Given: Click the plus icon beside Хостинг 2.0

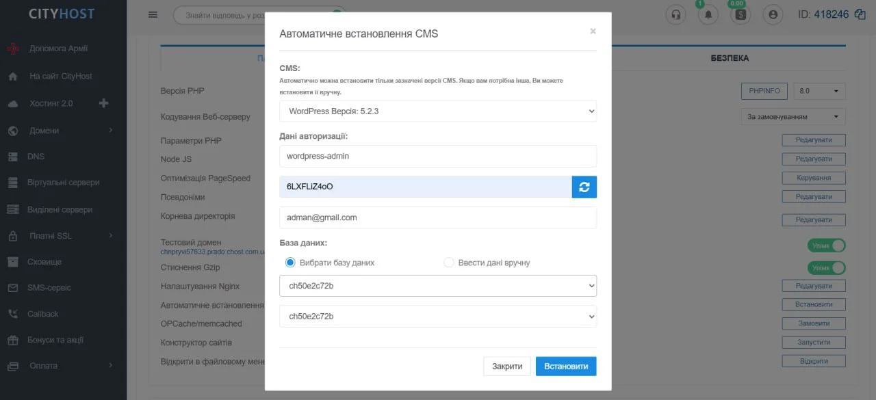Looking at the screenshot, I should coord(104,103).
